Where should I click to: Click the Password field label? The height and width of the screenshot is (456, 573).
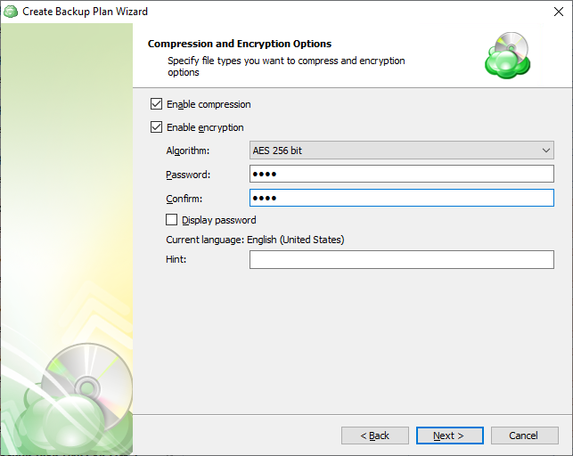(188, 175)
